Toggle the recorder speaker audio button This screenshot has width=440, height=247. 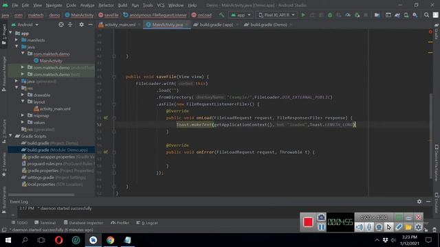pos(360,227)
